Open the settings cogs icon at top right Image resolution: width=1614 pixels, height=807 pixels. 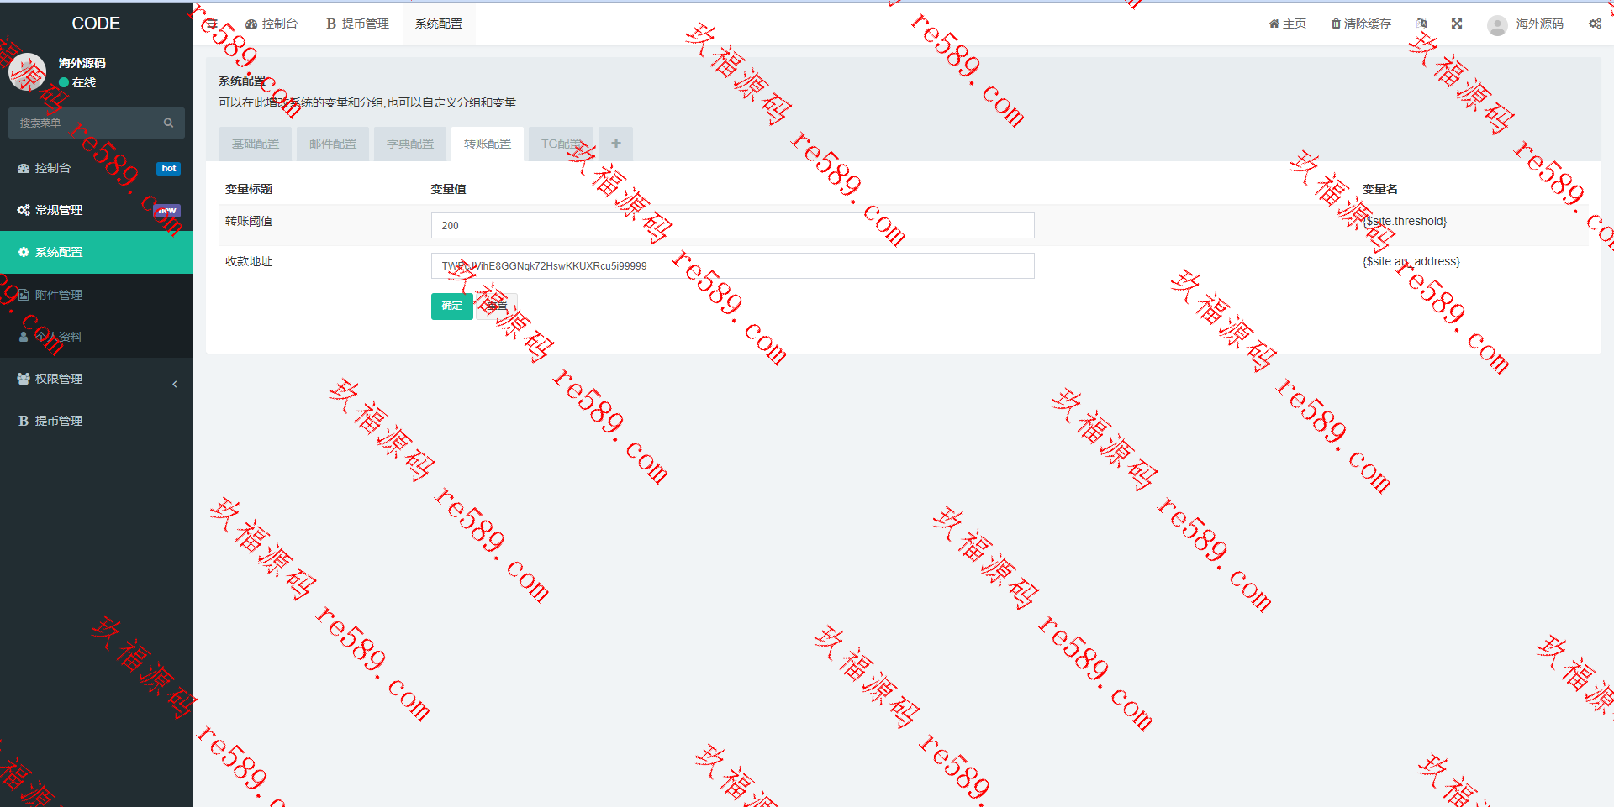click(x=1595, y=24)
